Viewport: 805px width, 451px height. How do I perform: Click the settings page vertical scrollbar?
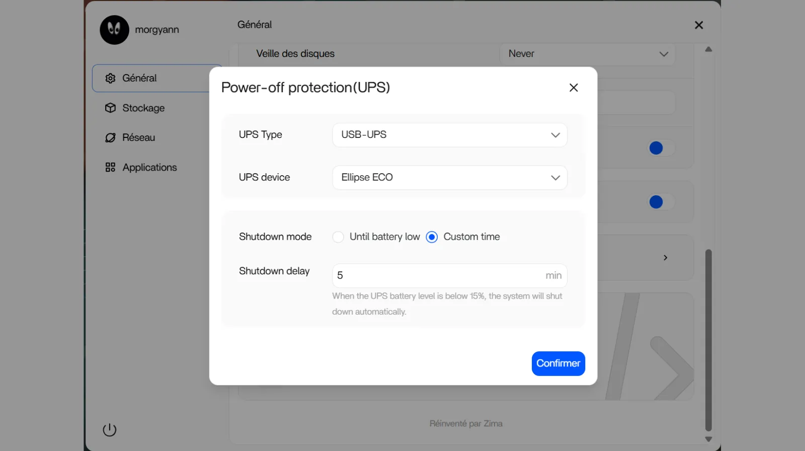pyautogui.click(x=708, y=340)
